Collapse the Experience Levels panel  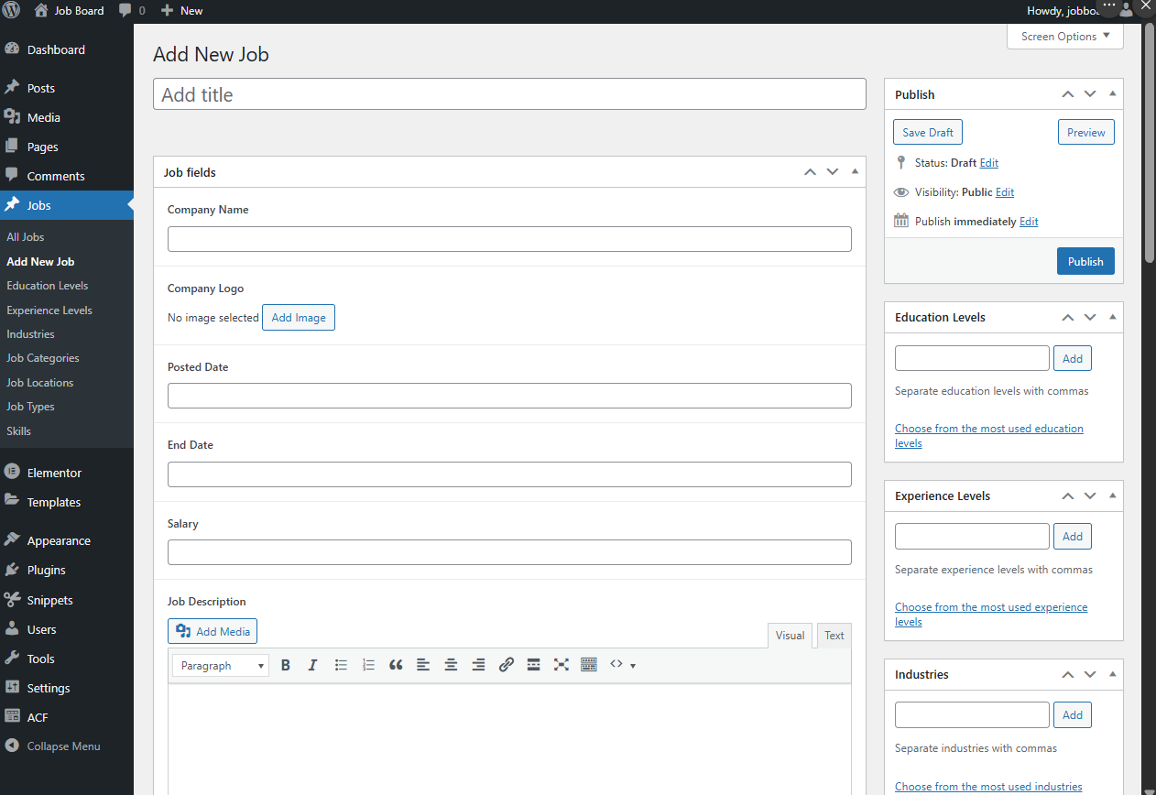click(x=1112, y=496)
